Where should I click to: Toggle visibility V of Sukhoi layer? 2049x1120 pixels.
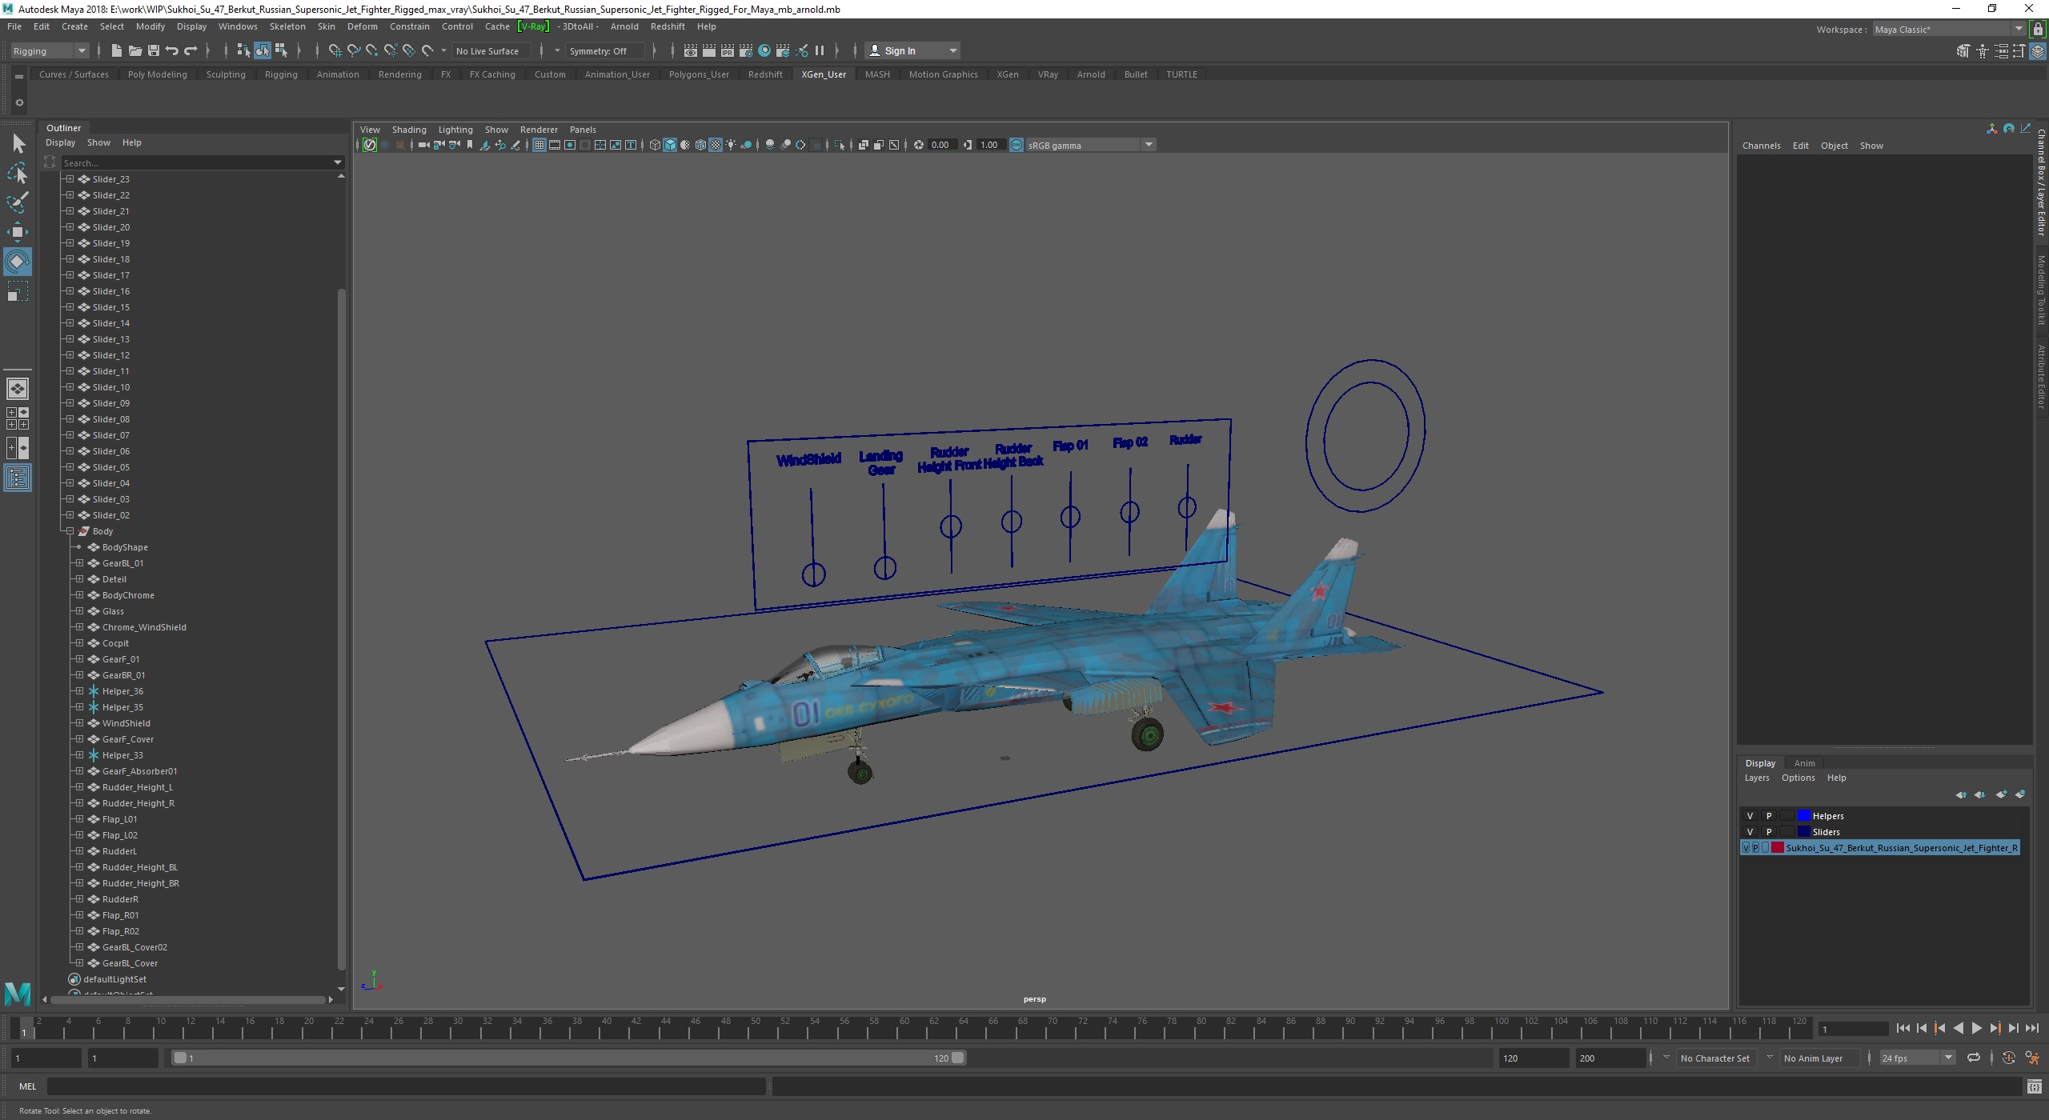click(x=1746, y=848)
